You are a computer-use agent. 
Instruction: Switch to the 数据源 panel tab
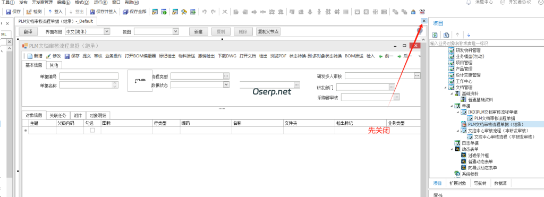click(500, 184)
